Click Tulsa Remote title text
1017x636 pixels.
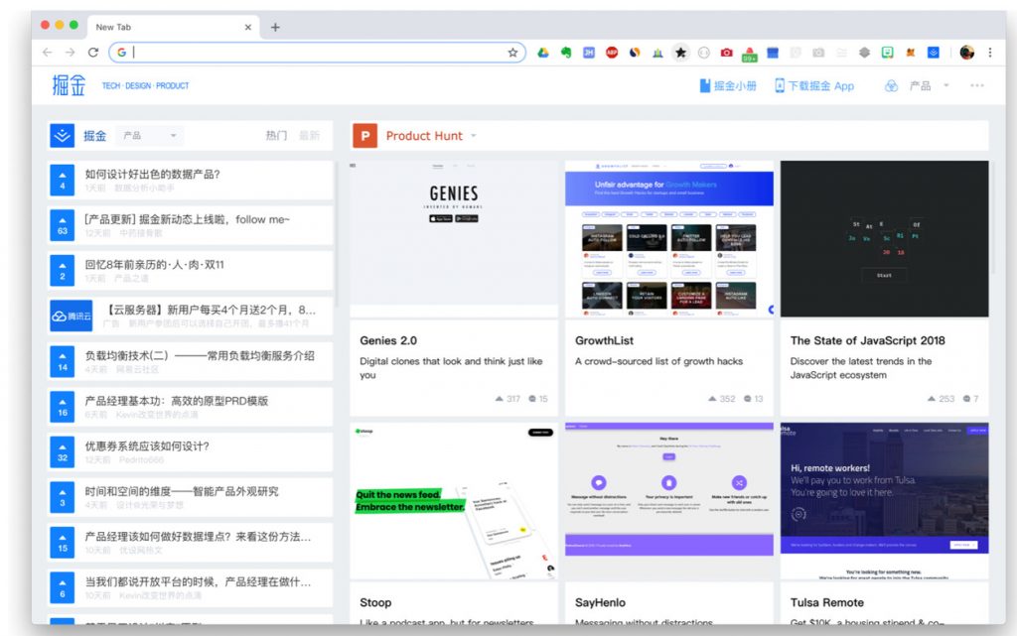[x=827, y=602]
